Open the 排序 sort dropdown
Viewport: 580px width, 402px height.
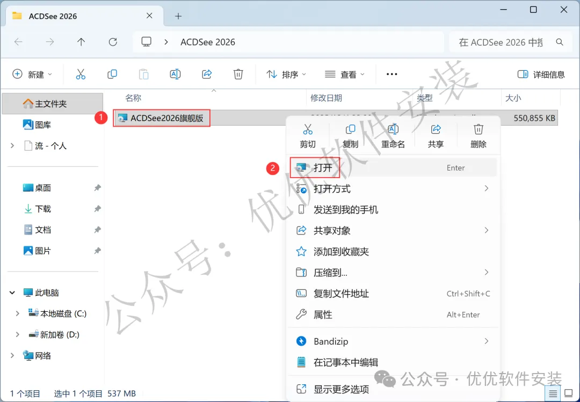click(286, 74)
